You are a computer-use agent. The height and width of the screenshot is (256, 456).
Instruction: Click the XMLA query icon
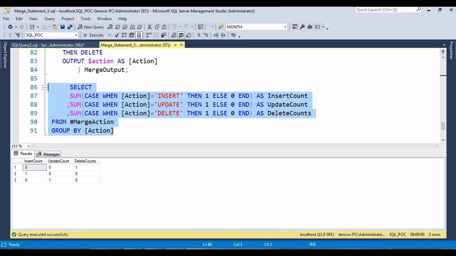[132, 27]
